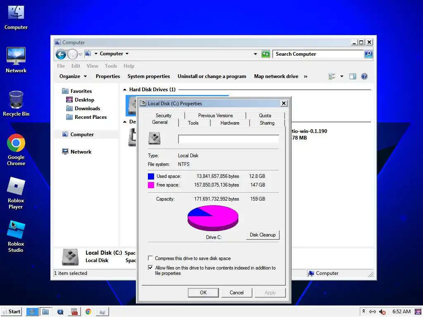The height and width of the screenshot is (317, 423).
Task: Open the Network desktop icon
Action: point(16,60)
